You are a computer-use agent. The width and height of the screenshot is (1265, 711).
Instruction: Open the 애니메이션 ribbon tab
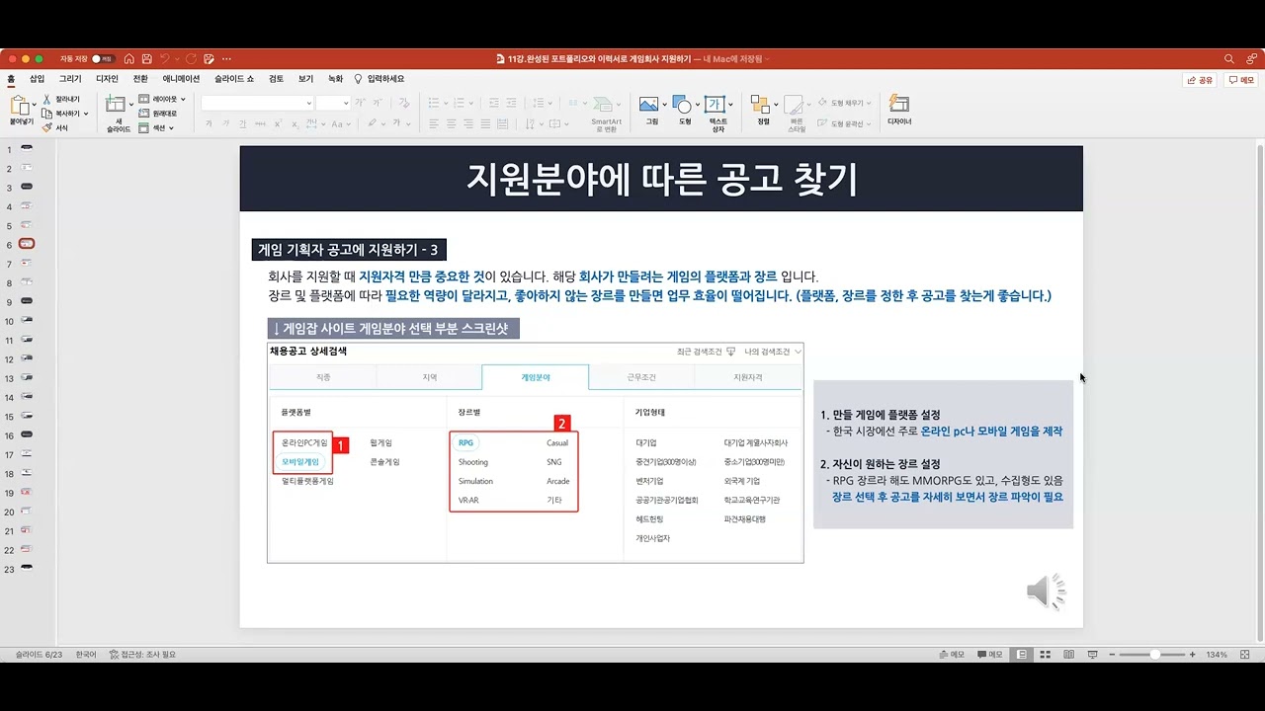(x=181, y=79)
